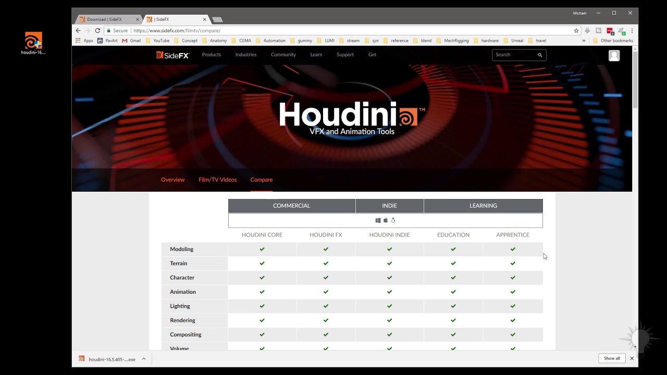667x375 pixels.
Task: Click the COMMERCIAL column group header
Action: 292,206
